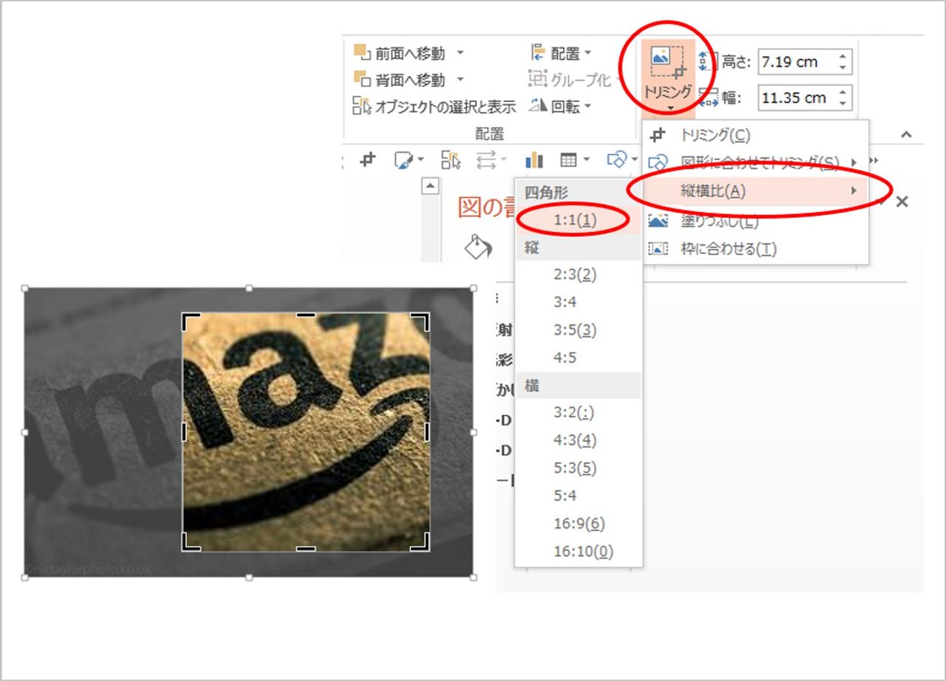Expand the 前面へ移動 dropdown arrow

[460, 53]
